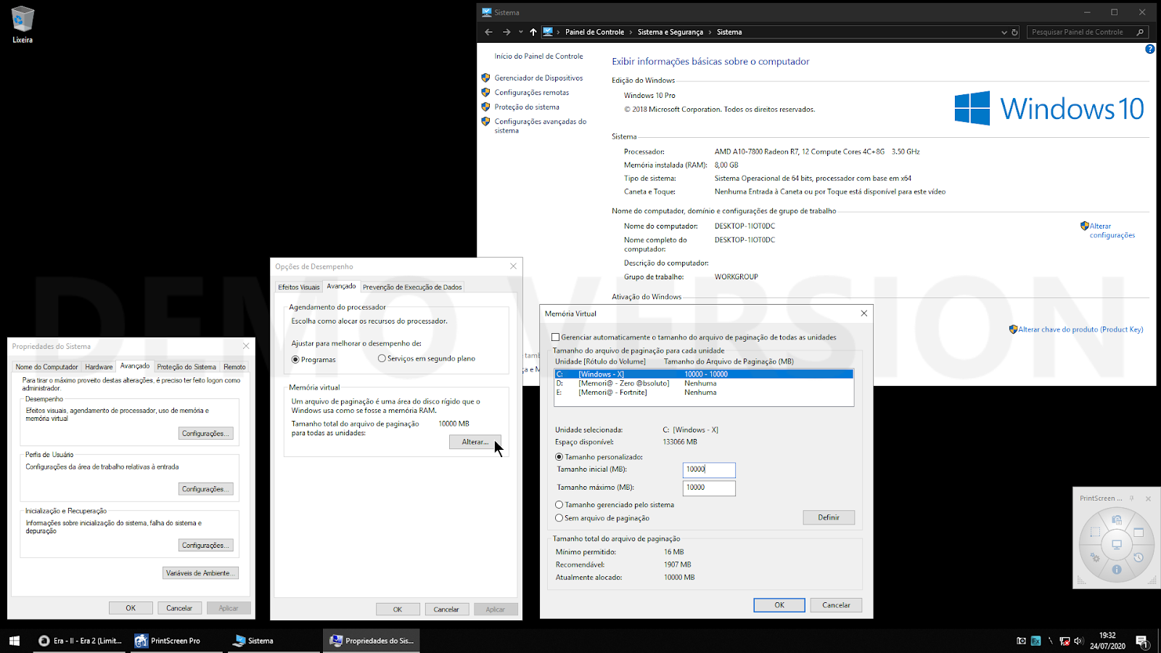
Task: Open Alterar chave do produto link
Action: tap(1080, 329)
